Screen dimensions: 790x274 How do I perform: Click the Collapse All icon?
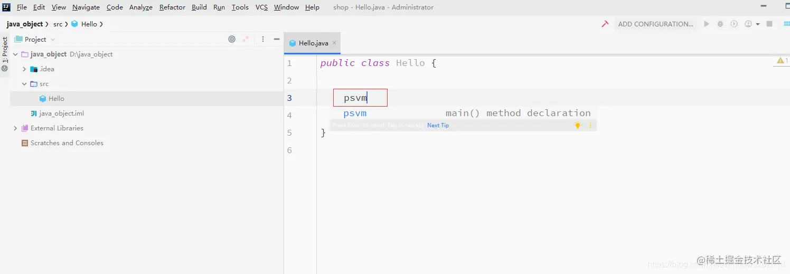246,39
